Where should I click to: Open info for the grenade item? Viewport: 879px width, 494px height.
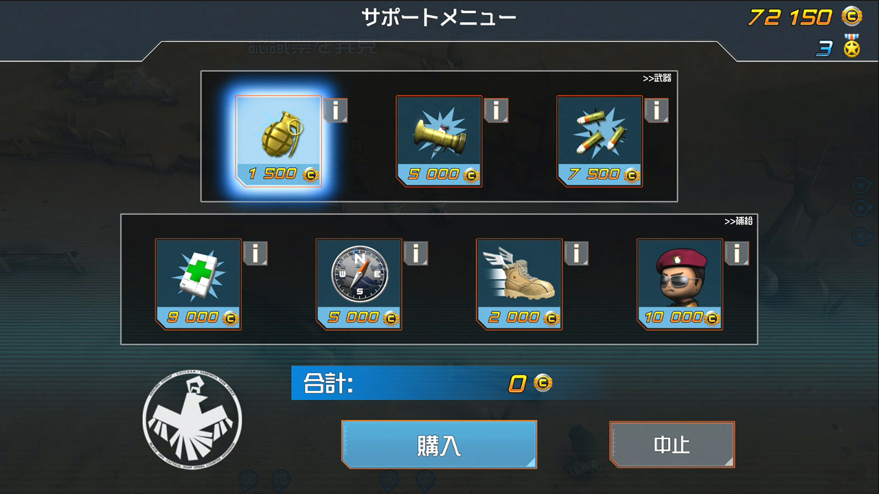[336, 110]
